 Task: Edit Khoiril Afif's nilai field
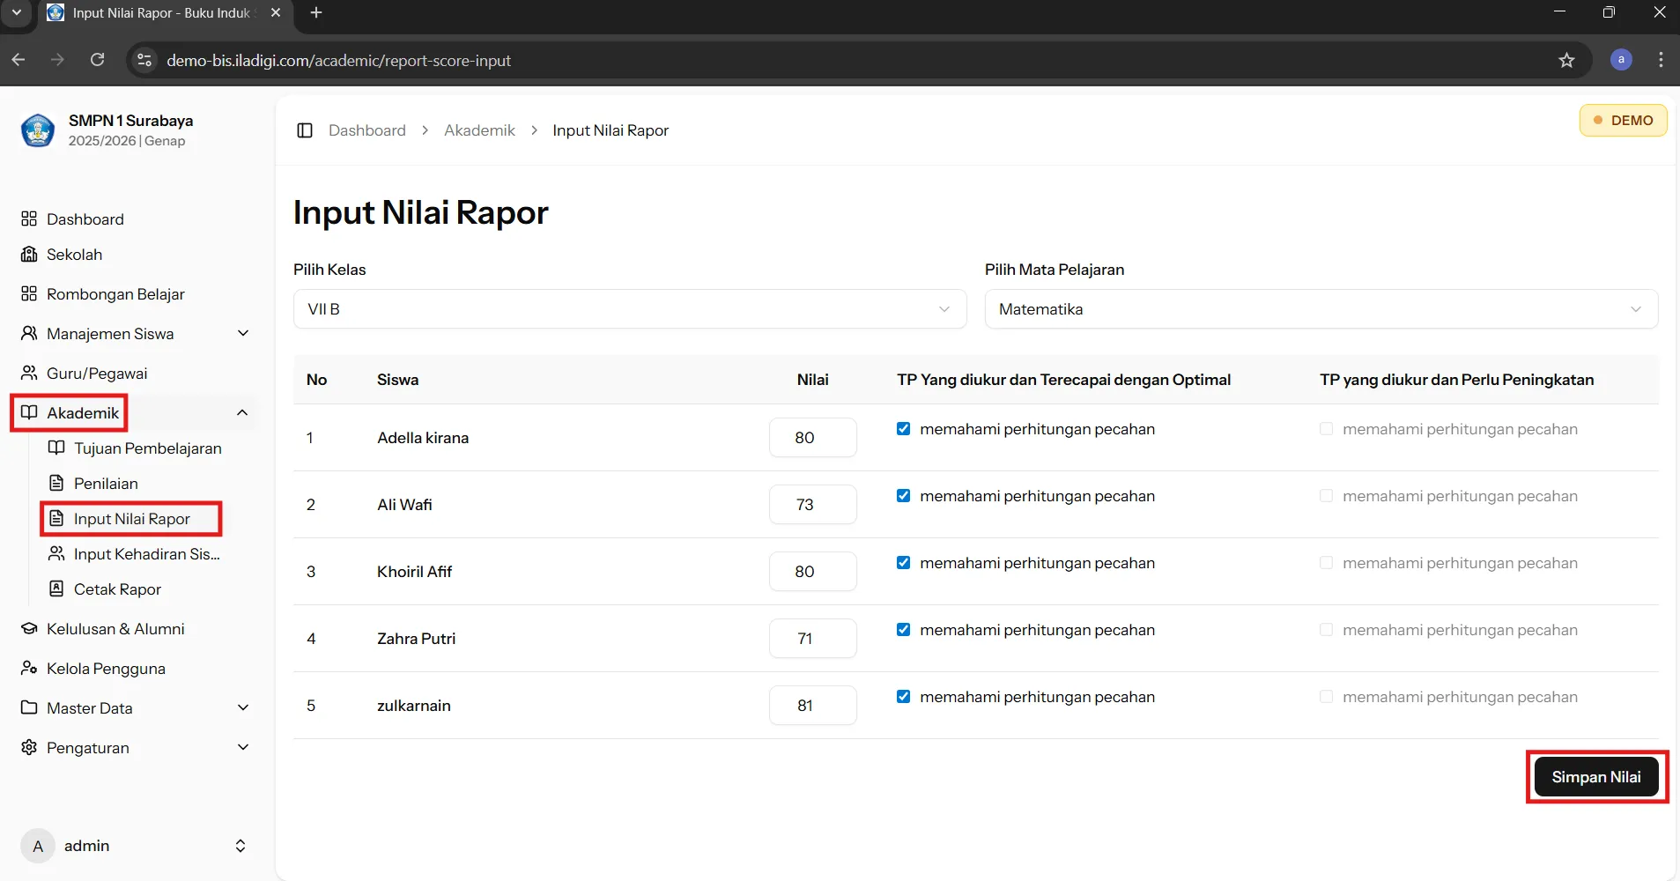pyautogui.click(x=812, y=572)
